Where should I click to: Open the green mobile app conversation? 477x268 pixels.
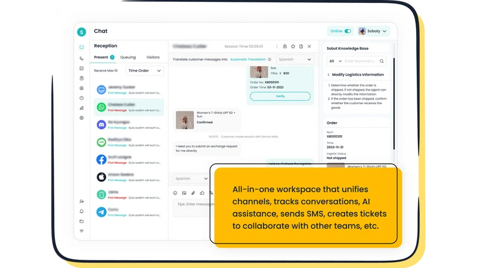[x=129, y=195]
